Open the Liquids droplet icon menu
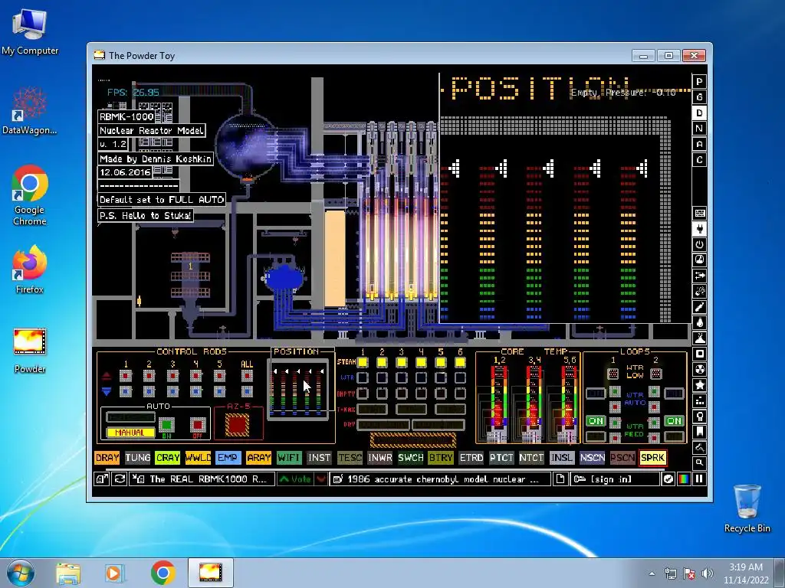785x588 pixels. coord(699,322)
